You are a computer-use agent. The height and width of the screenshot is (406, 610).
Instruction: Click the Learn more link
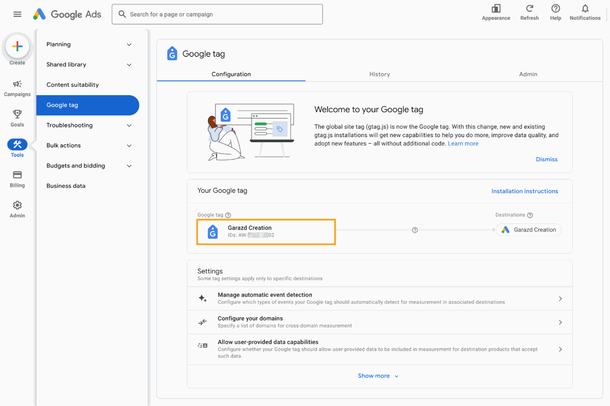tap(463, 144)
